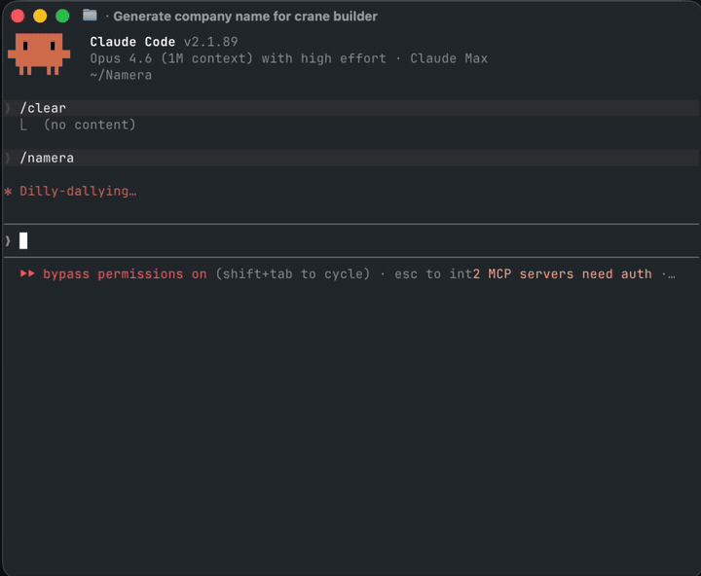Click the double-arrow bypass mode icon
This screenshot has height=576, width=701.
click(x=27, y=273)
